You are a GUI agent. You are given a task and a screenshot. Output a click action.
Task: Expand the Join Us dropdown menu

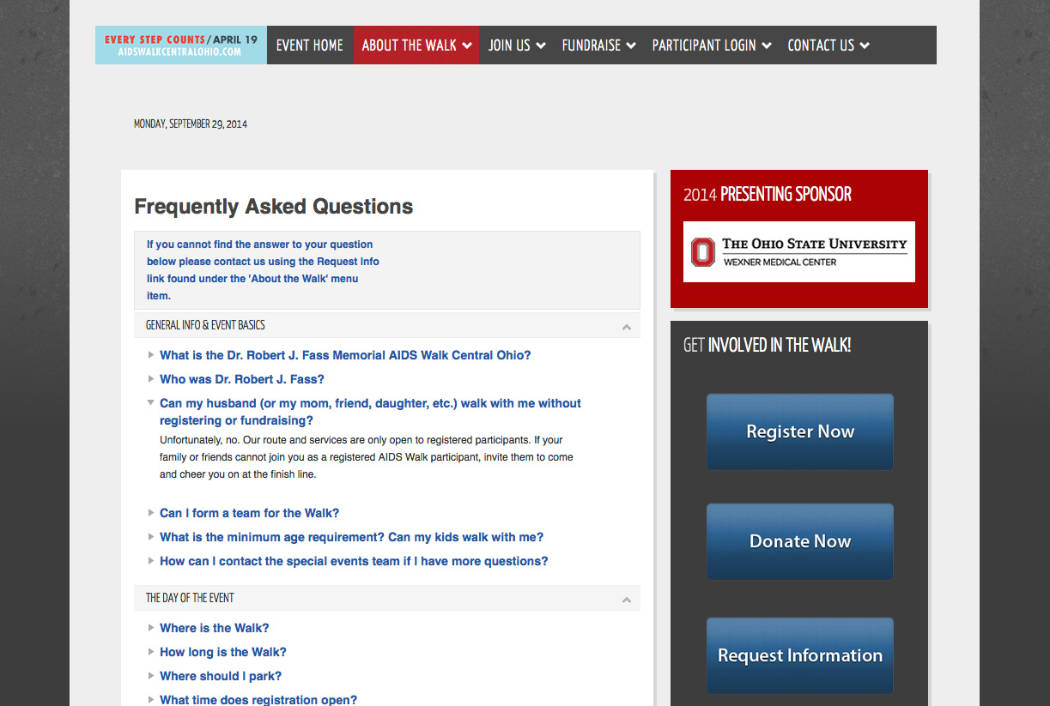pyautogui.click(x=516, y=45)
